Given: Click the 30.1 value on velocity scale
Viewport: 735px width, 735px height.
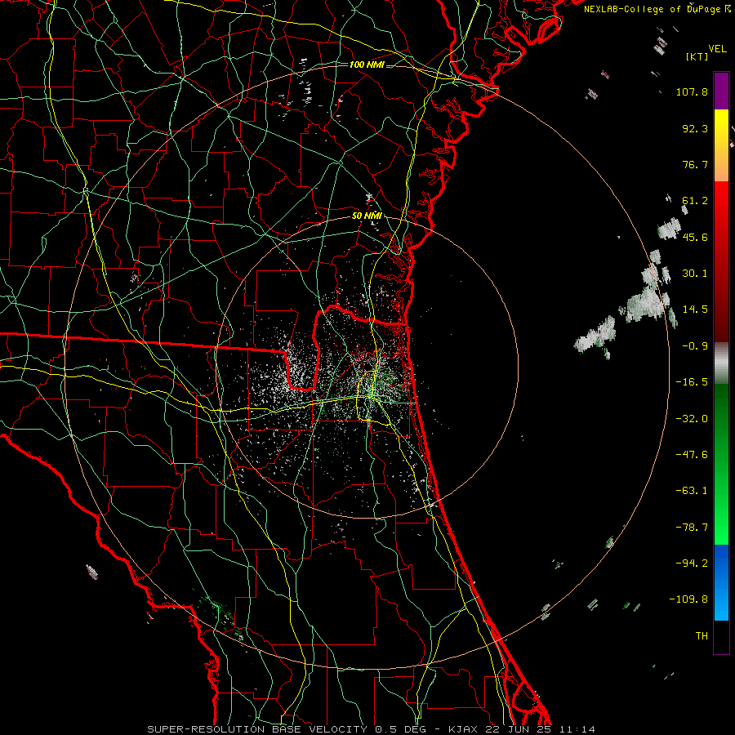Looking at the screenshot, I should click(x=695, y=274).
